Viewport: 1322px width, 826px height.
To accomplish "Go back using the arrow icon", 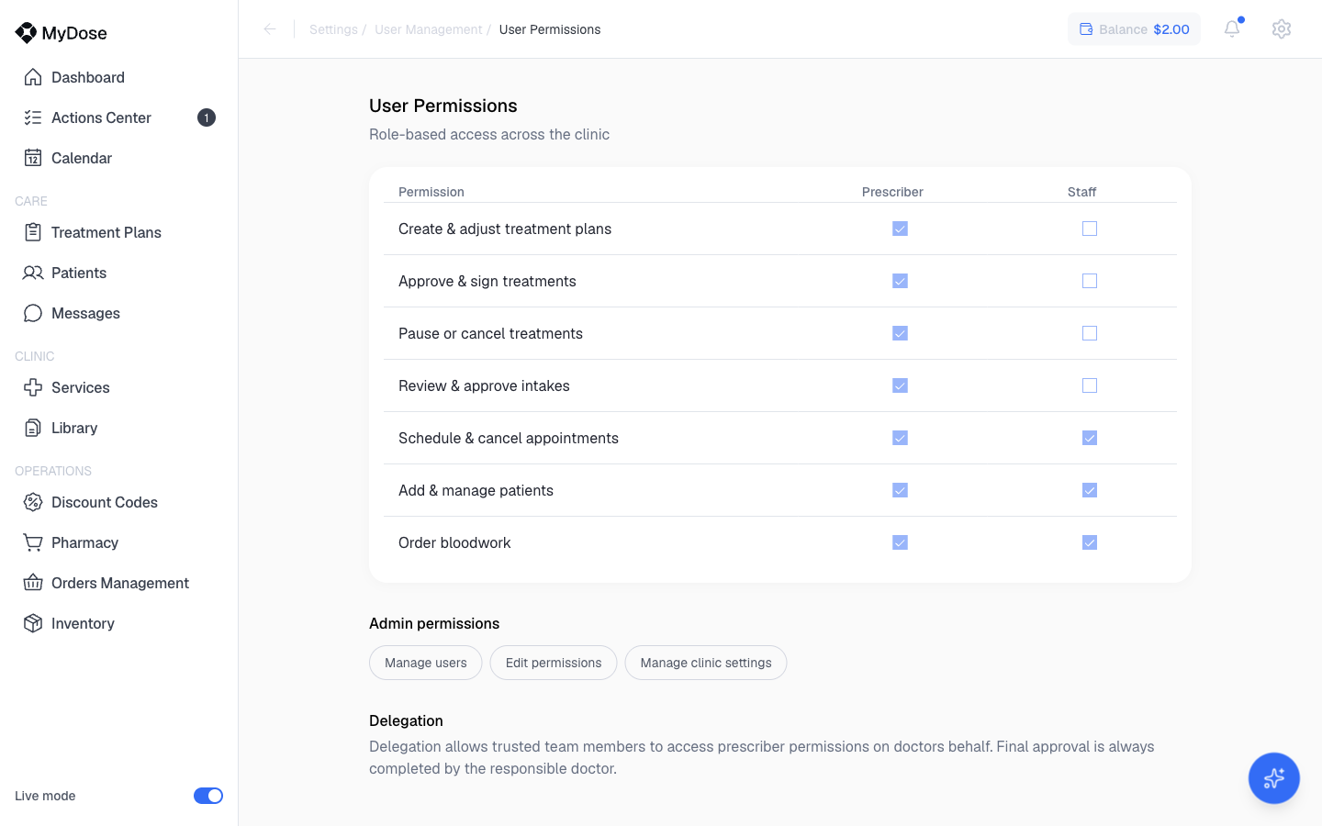I will (270, 29).
